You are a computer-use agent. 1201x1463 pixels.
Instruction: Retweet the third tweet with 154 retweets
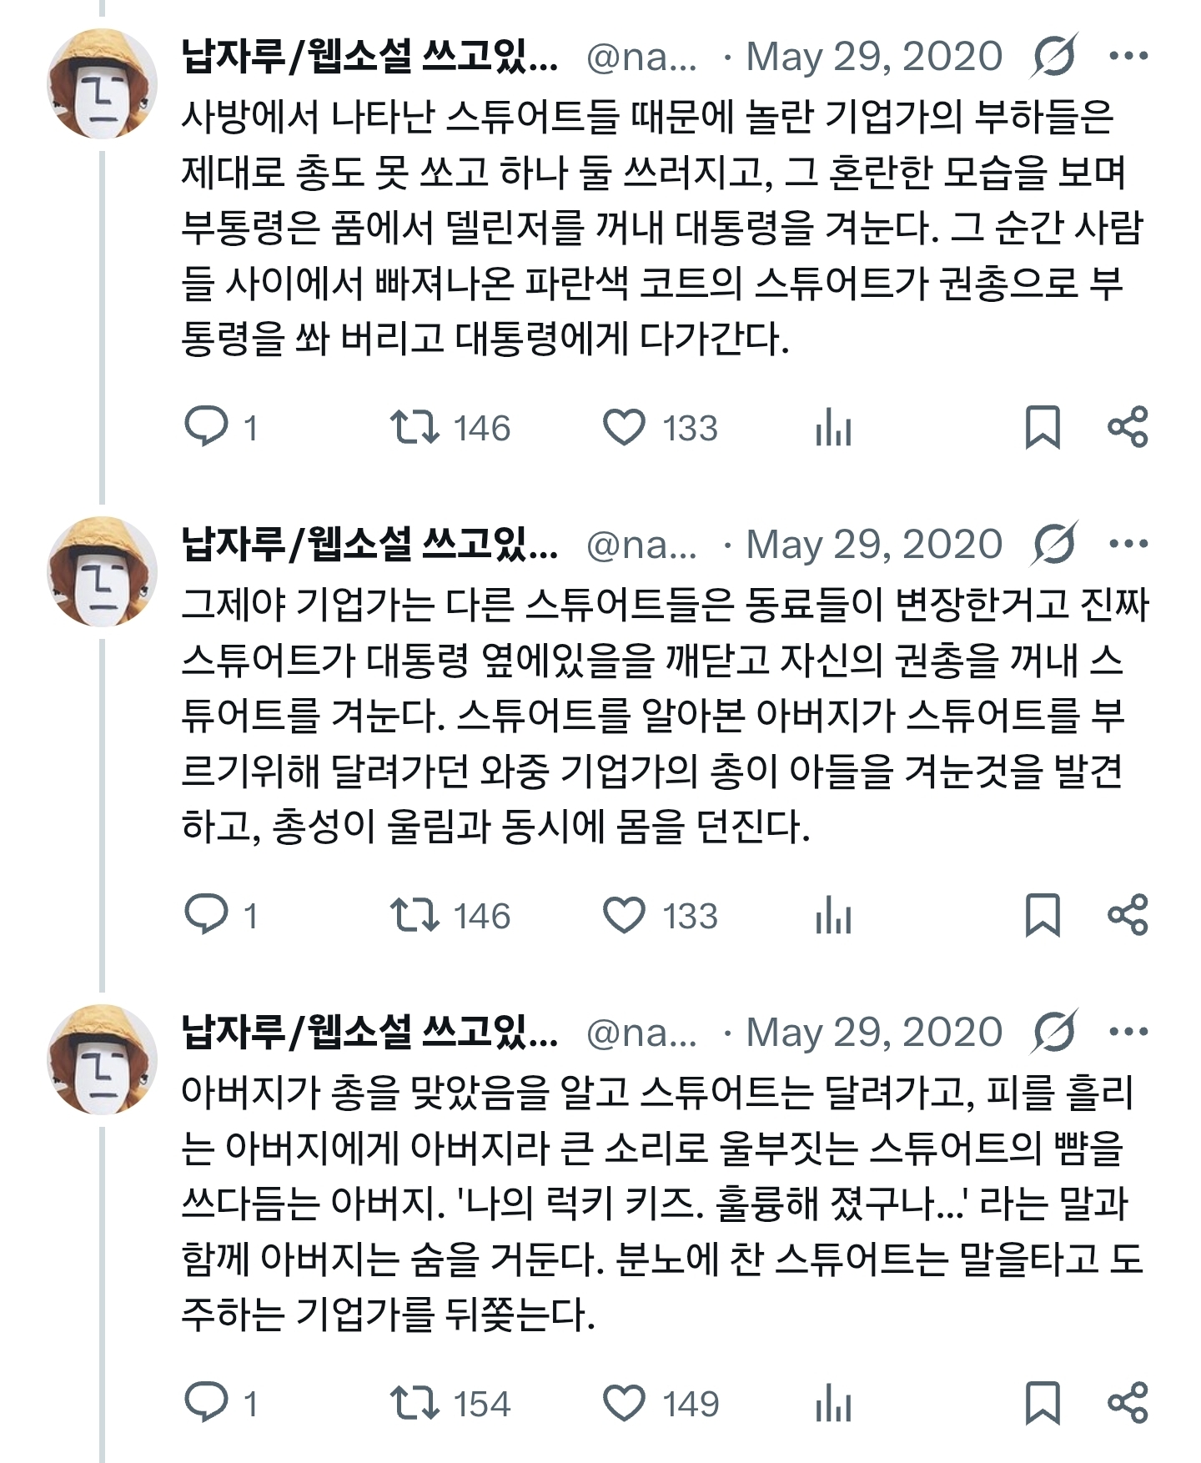[x=415, y=1403]
